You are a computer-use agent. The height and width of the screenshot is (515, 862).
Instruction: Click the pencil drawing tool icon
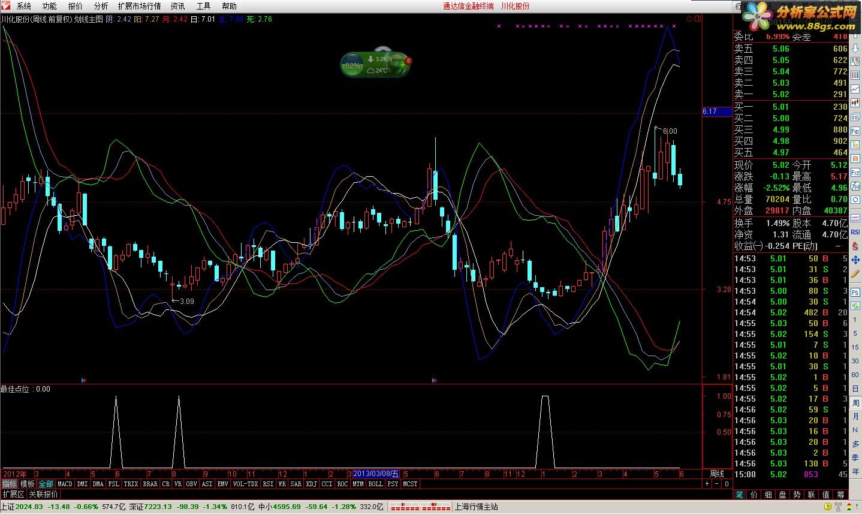point(855,274)
